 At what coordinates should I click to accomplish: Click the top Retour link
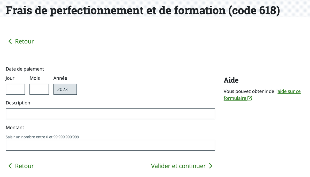(24, 41)
